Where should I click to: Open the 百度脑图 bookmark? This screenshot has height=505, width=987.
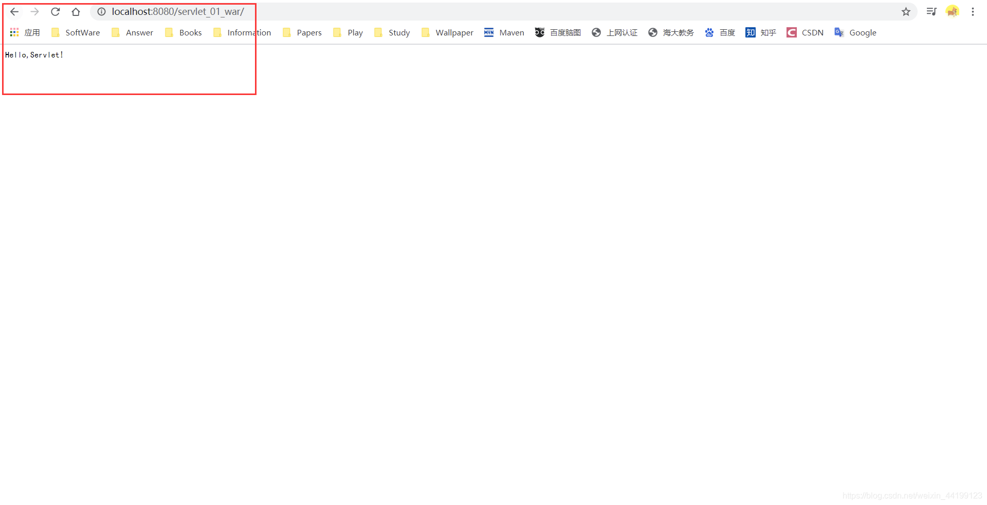558,32
